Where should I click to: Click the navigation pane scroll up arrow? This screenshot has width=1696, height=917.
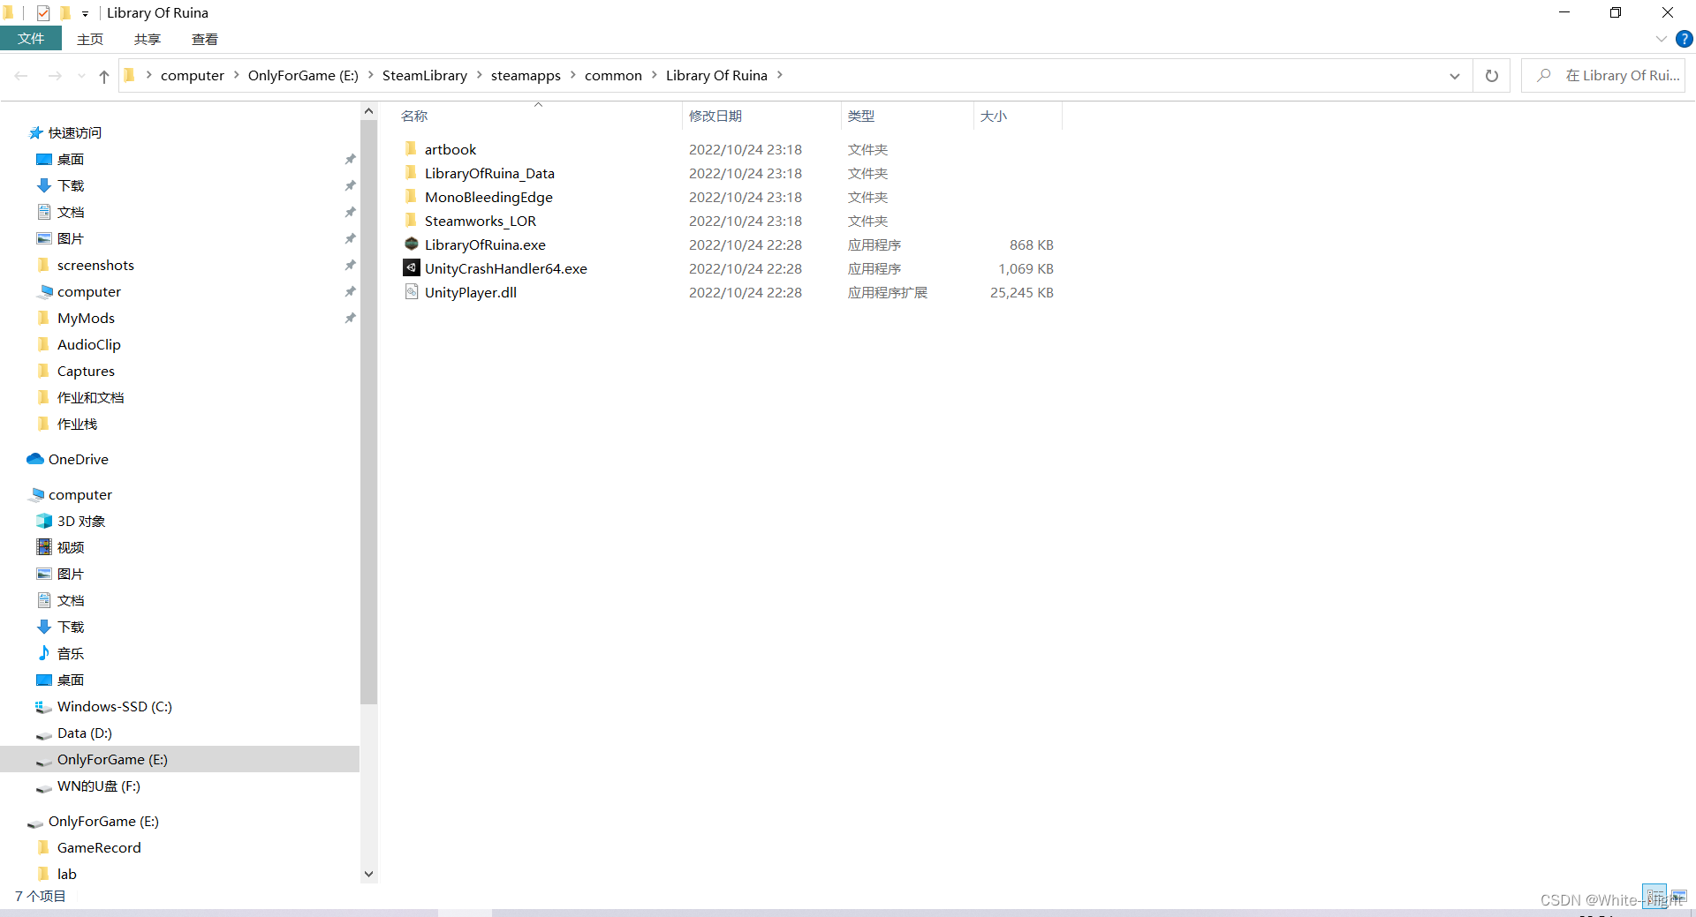pyautogui.click(x=369, y=111)
